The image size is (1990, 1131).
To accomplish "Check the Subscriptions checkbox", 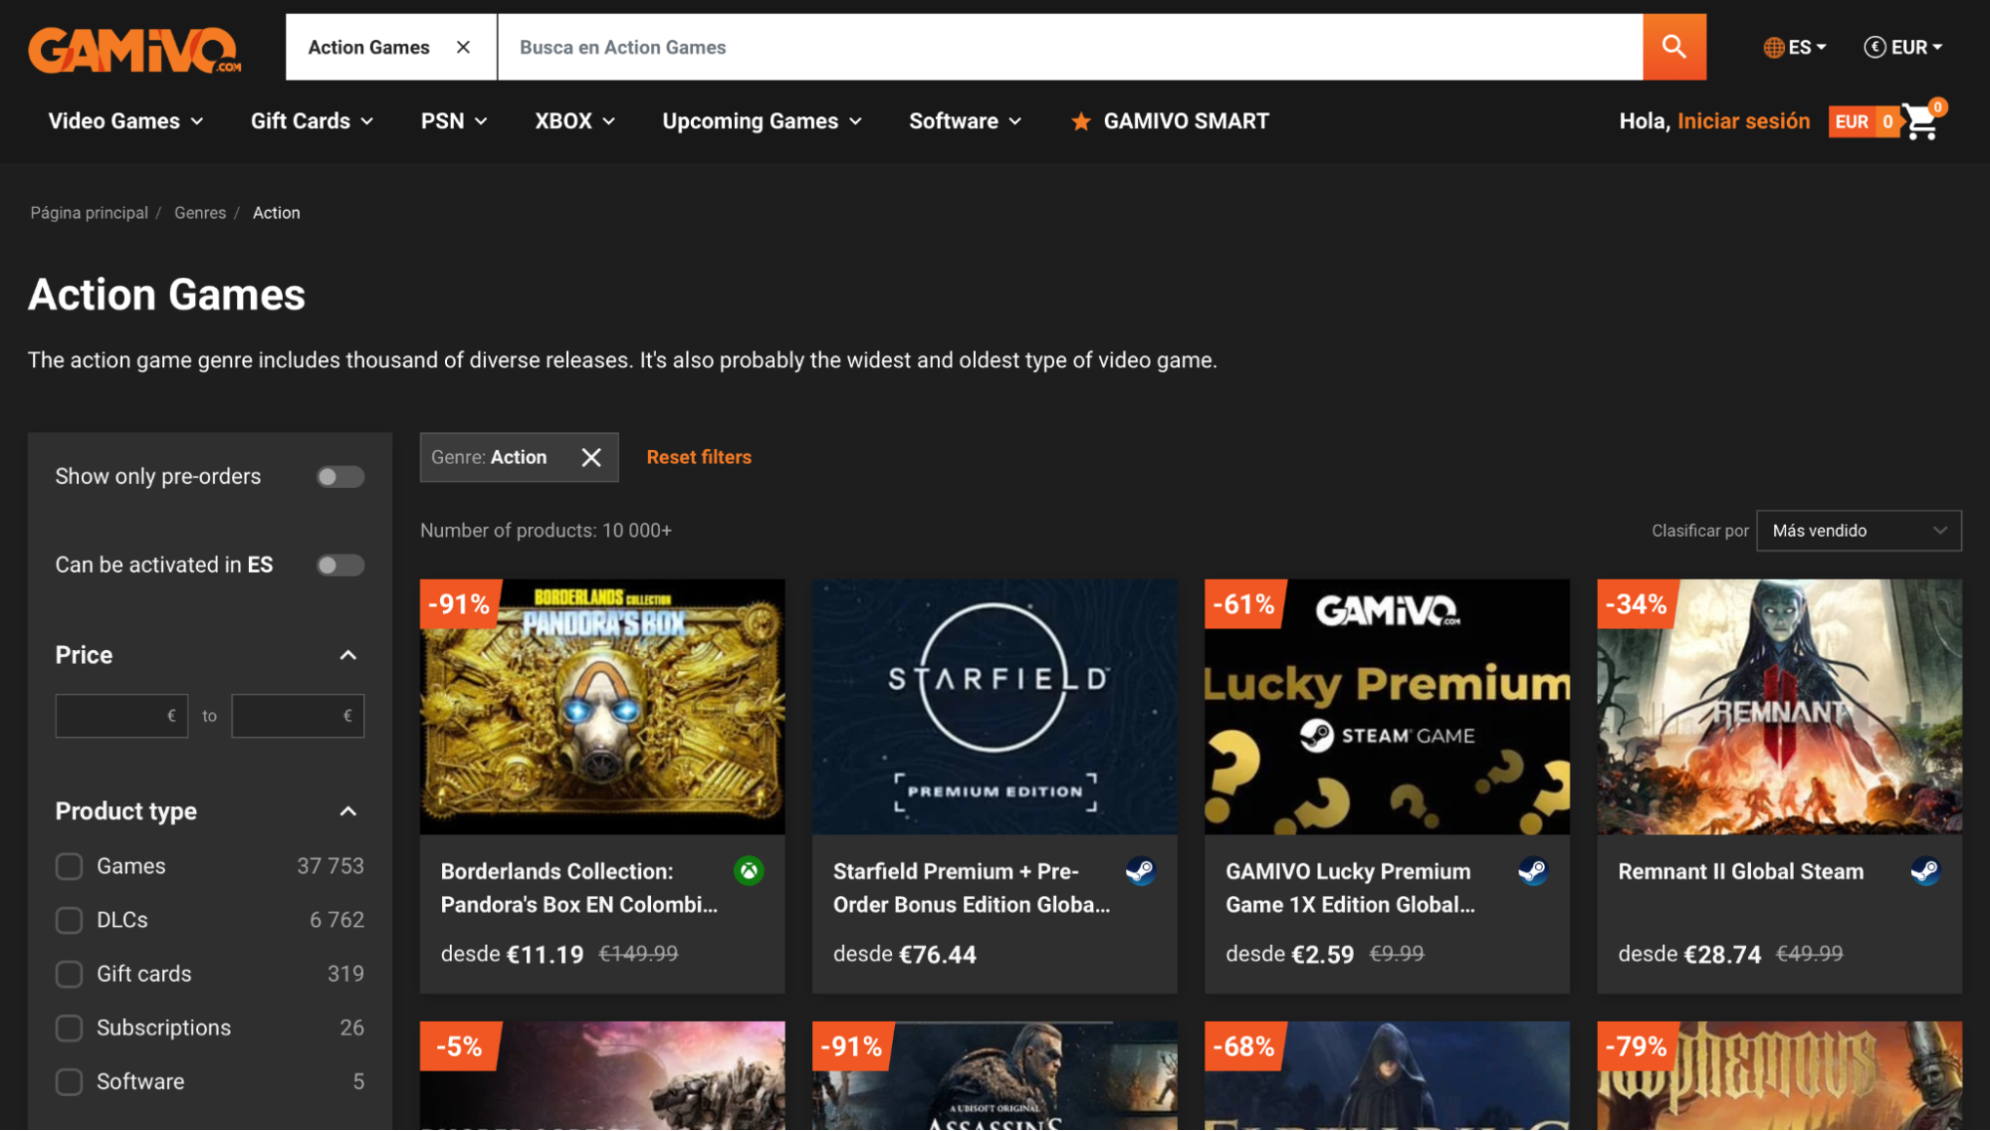I will point(69,1027).
